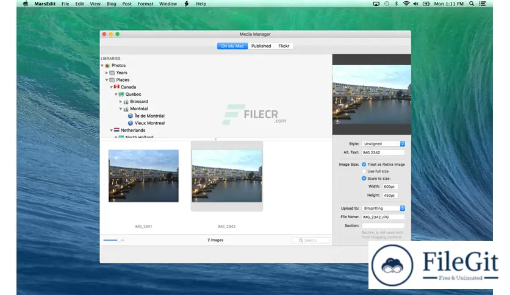Click the volume icon in menu bar

click(x=415, y=4)
